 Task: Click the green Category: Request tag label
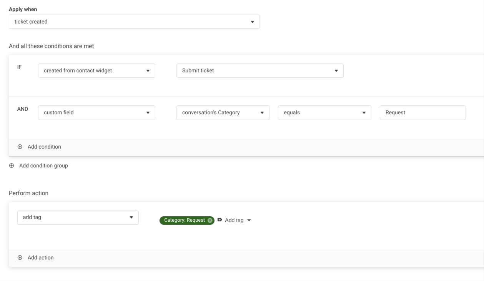(x=184, y=221)
